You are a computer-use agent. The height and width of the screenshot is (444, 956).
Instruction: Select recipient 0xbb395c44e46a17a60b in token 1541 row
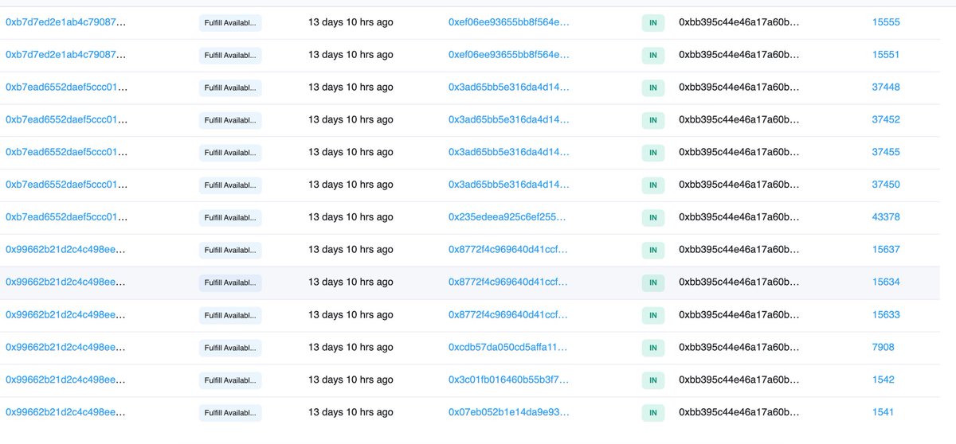pyautogui.click(x=739, y=412)
